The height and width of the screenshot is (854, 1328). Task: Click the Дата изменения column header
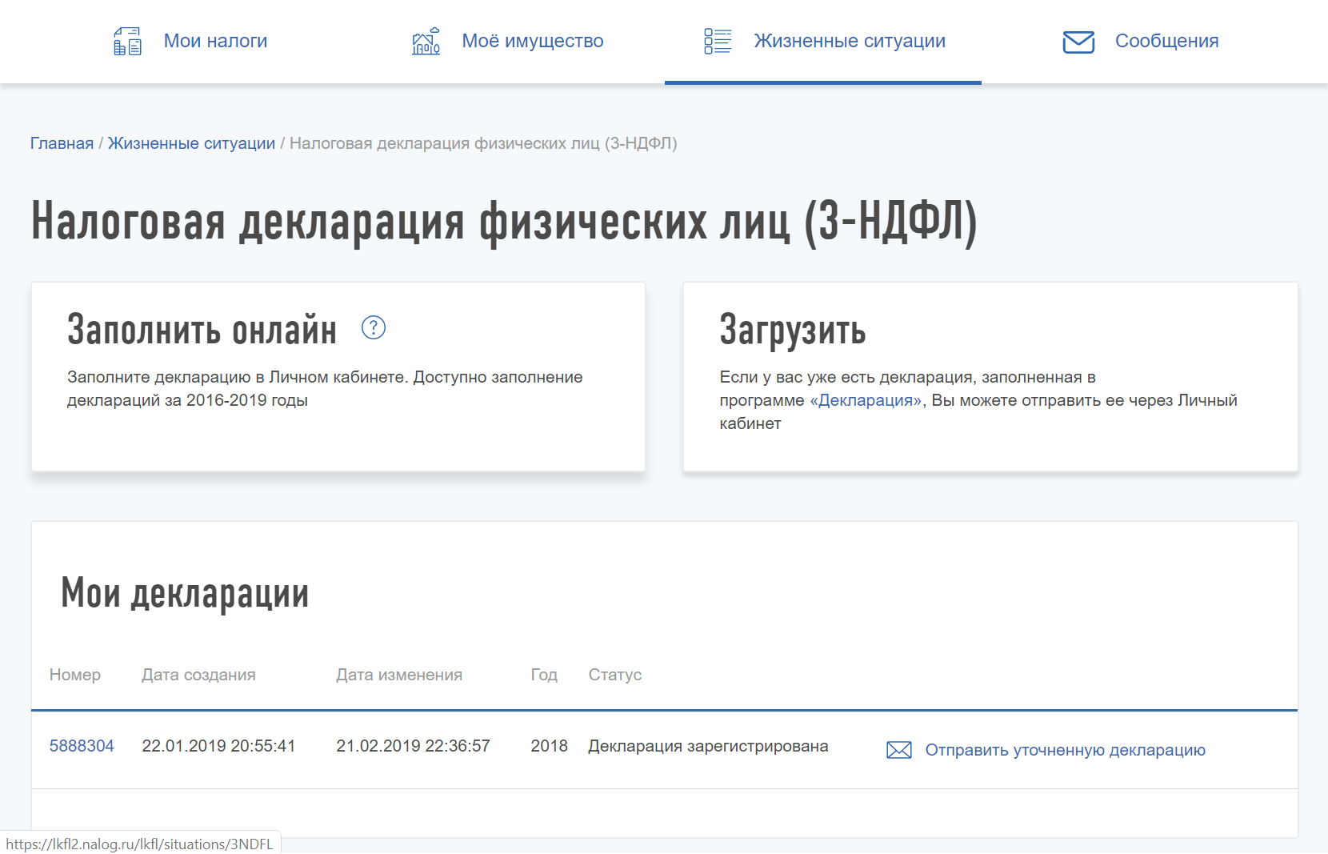pyautogui.click(x=398, y=675)
